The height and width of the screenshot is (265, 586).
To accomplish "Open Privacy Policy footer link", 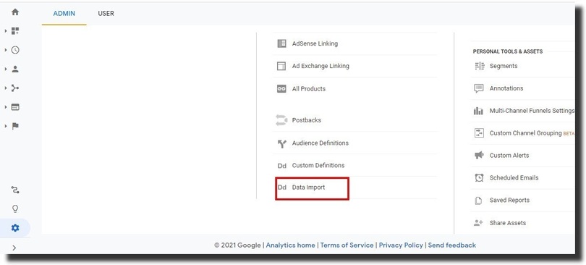I will coord(401,245).
